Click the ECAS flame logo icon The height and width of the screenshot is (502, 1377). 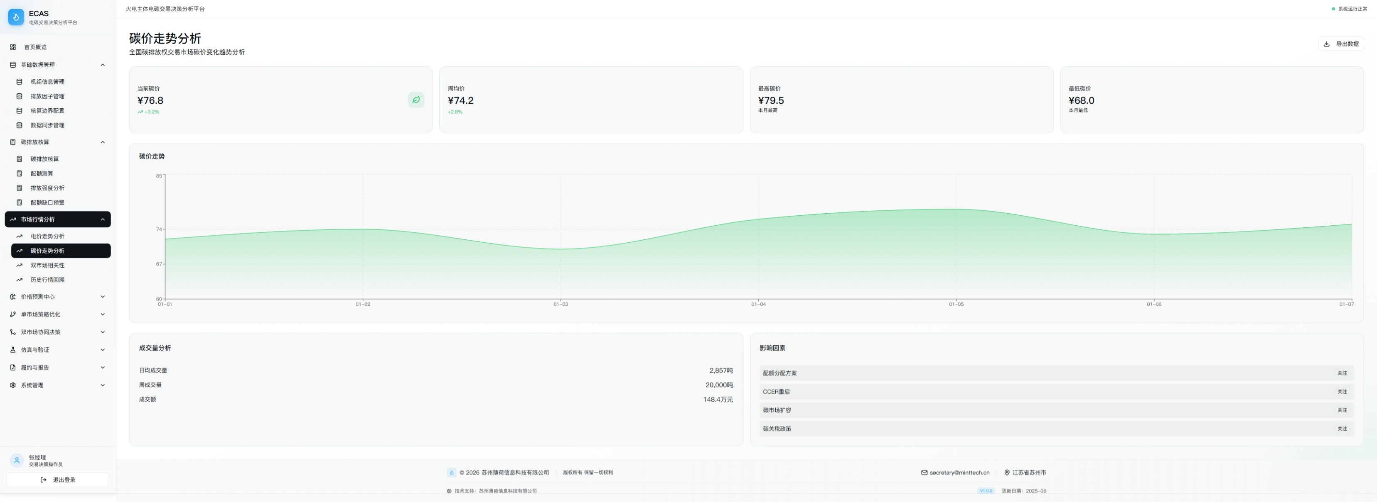pyautogui.click(x=16, y=17)
